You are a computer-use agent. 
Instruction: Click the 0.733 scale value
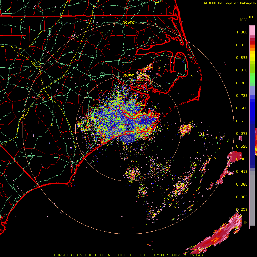(242, 96)
